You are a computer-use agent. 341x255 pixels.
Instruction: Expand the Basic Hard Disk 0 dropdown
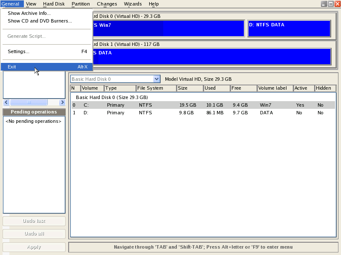click(156, 79)
